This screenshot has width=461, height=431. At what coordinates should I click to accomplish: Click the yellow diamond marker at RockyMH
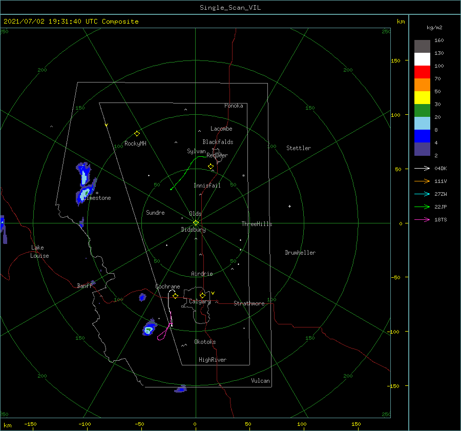(x=137, y=134)
